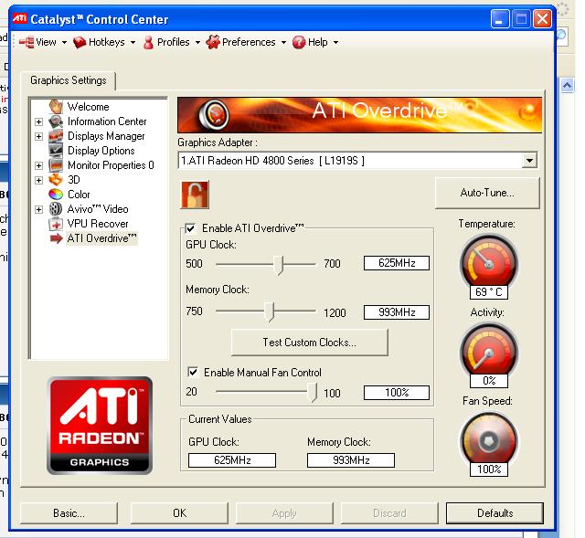Open the Help menu

coord(315,42)
